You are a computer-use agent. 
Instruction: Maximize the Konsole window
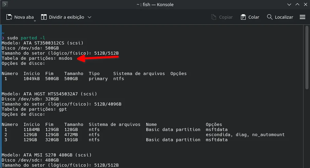(297, 4)
